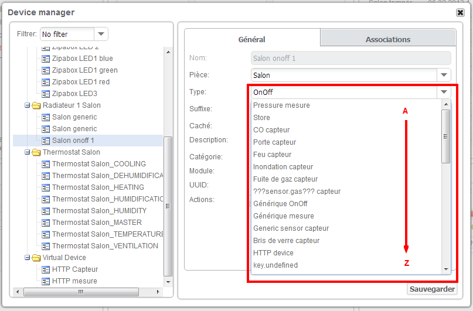Click the HTTP Capteur device icon
This screenshot has height=311, width=473.
tap(46, 270)
